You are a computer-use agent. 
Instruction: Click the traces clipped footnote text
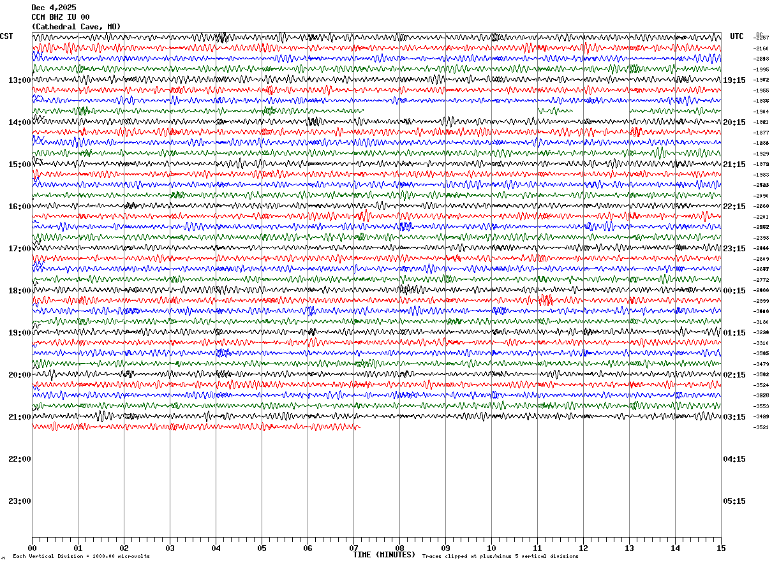(500, 556)
